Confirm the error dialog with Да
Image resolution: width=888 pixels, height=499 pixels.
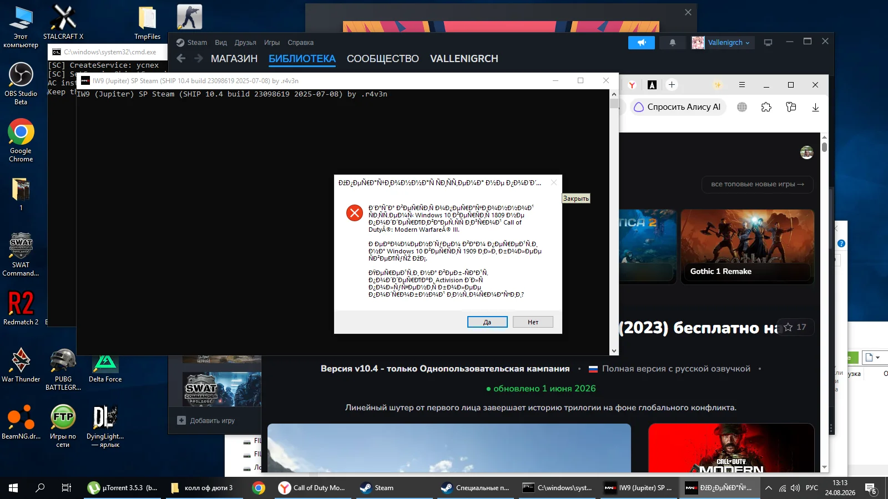click(x=487, y=322)
